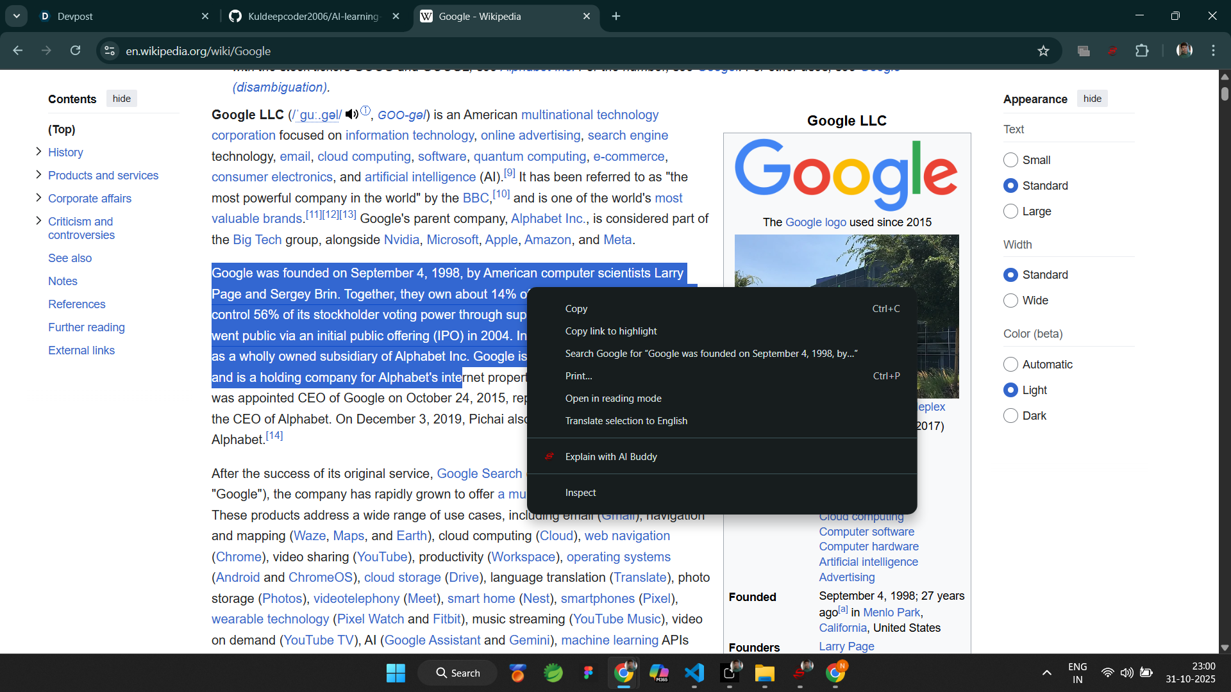Select Large text size
Viewport: 1231px width, 692px height.
coord(1010,211)
